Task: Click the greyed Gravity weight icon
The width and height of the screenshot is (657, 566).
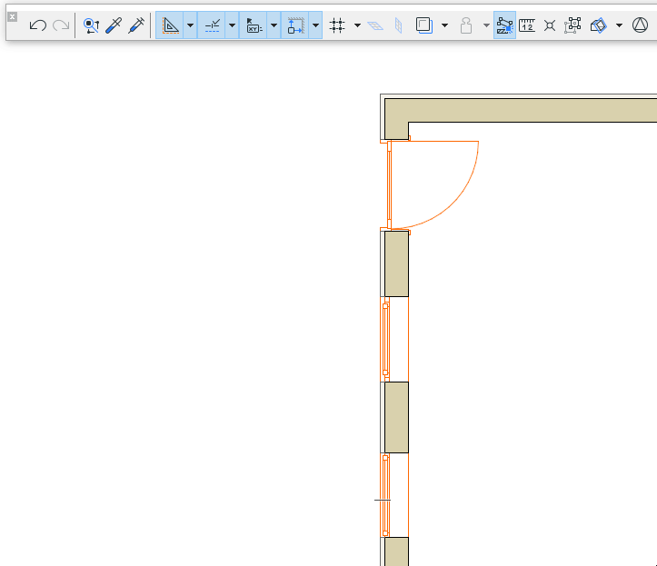Action: (x=466, y=25)
